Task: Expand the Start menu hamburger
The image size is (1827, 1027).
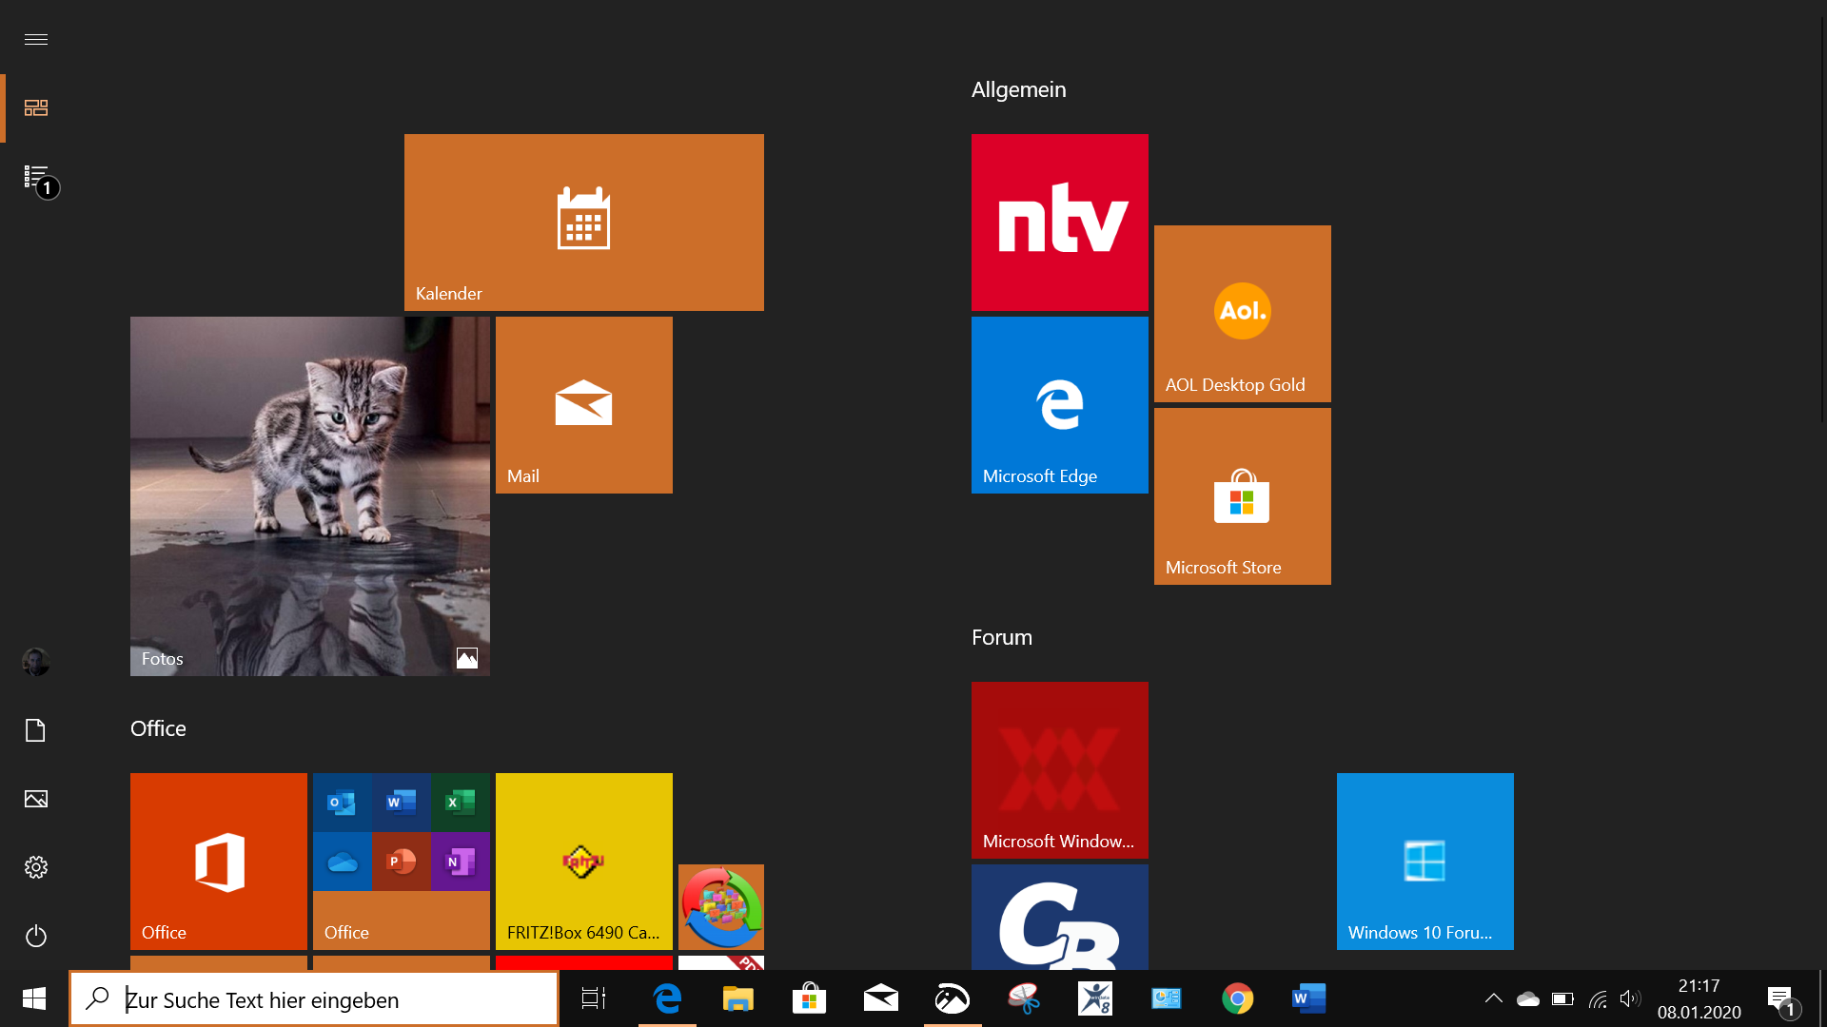Action: (36, 39)
